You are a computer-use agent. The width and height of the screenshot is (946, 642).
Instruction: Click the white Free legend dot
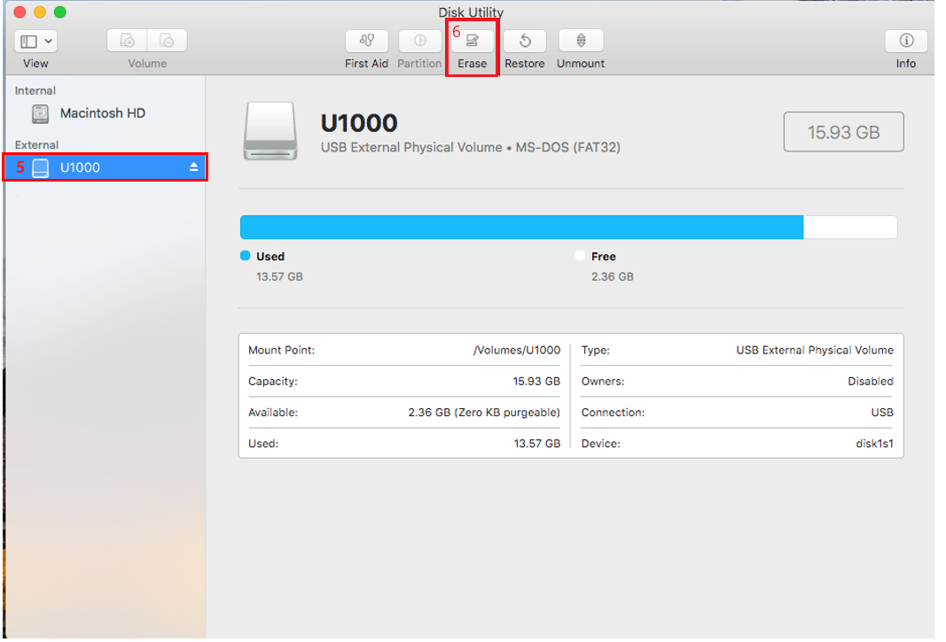pos(581,256)
